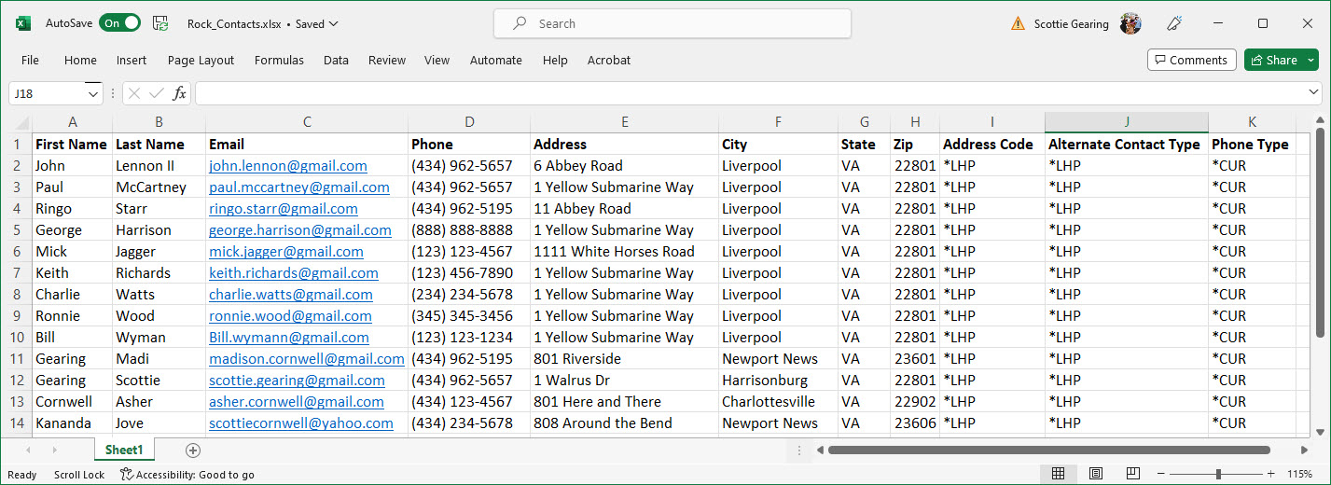
Task: Open the Name Box dropdown arrow
Action: (x=93, y=93)
